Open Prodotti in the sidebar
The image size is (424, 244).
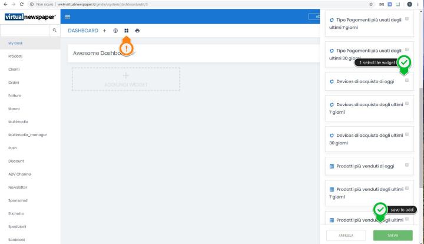pyautogui.click(x=15, y=56)
